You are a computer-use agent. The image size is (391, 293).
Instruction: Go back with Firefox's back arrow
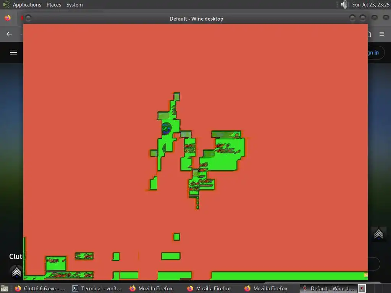click(x=9, y=34)
